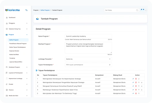Move row 4 learning goal down with the arrow
152x103 pixels.
point(142,90)
